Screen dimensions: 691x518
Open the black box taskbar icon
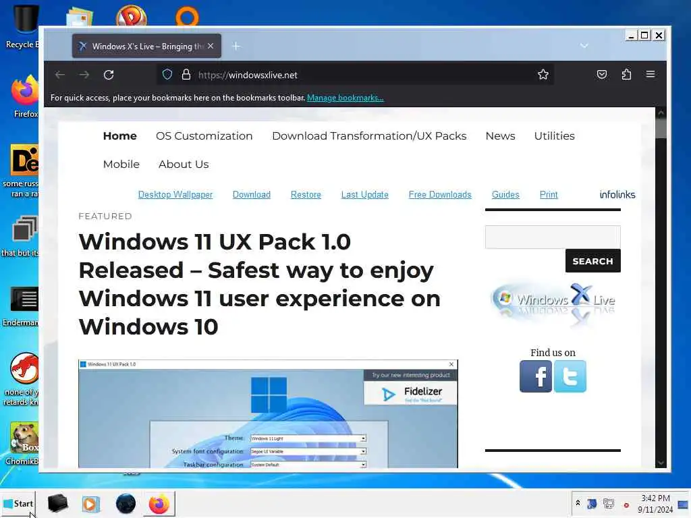pos(57,503)
